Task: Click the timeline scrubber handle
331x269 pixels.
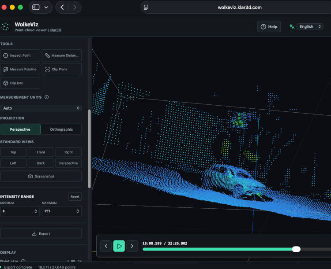Action: (296, 249)
